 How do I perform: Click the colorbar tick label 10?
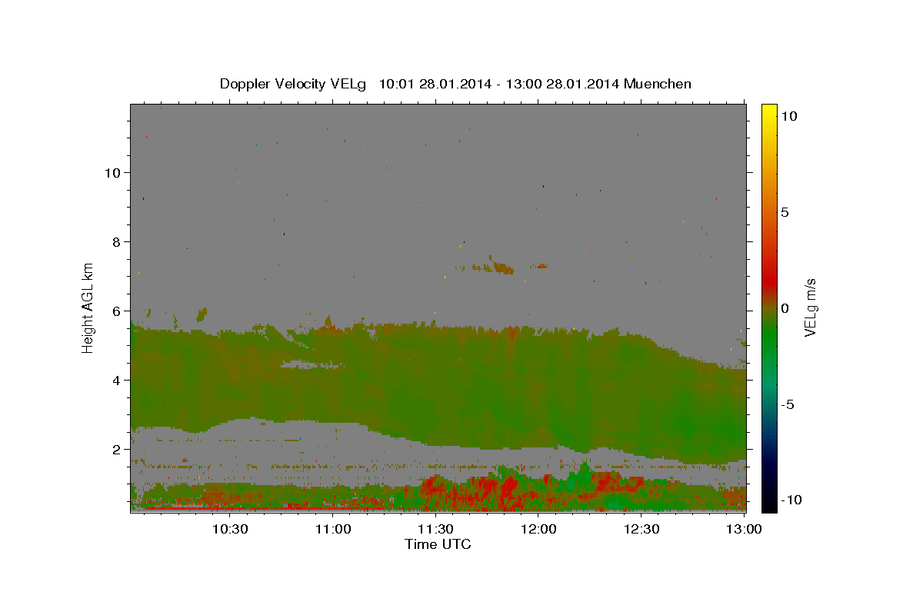pyautogui.click(x=788, y=115)
